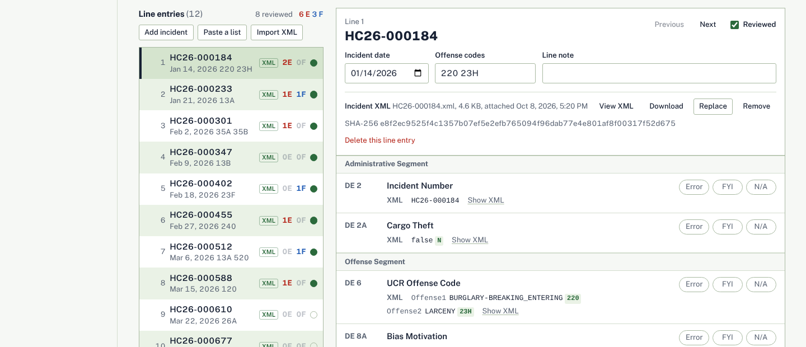Click the 2E error count on HC26-000184
The image size is (806, 347).
(x=287, y=63)
